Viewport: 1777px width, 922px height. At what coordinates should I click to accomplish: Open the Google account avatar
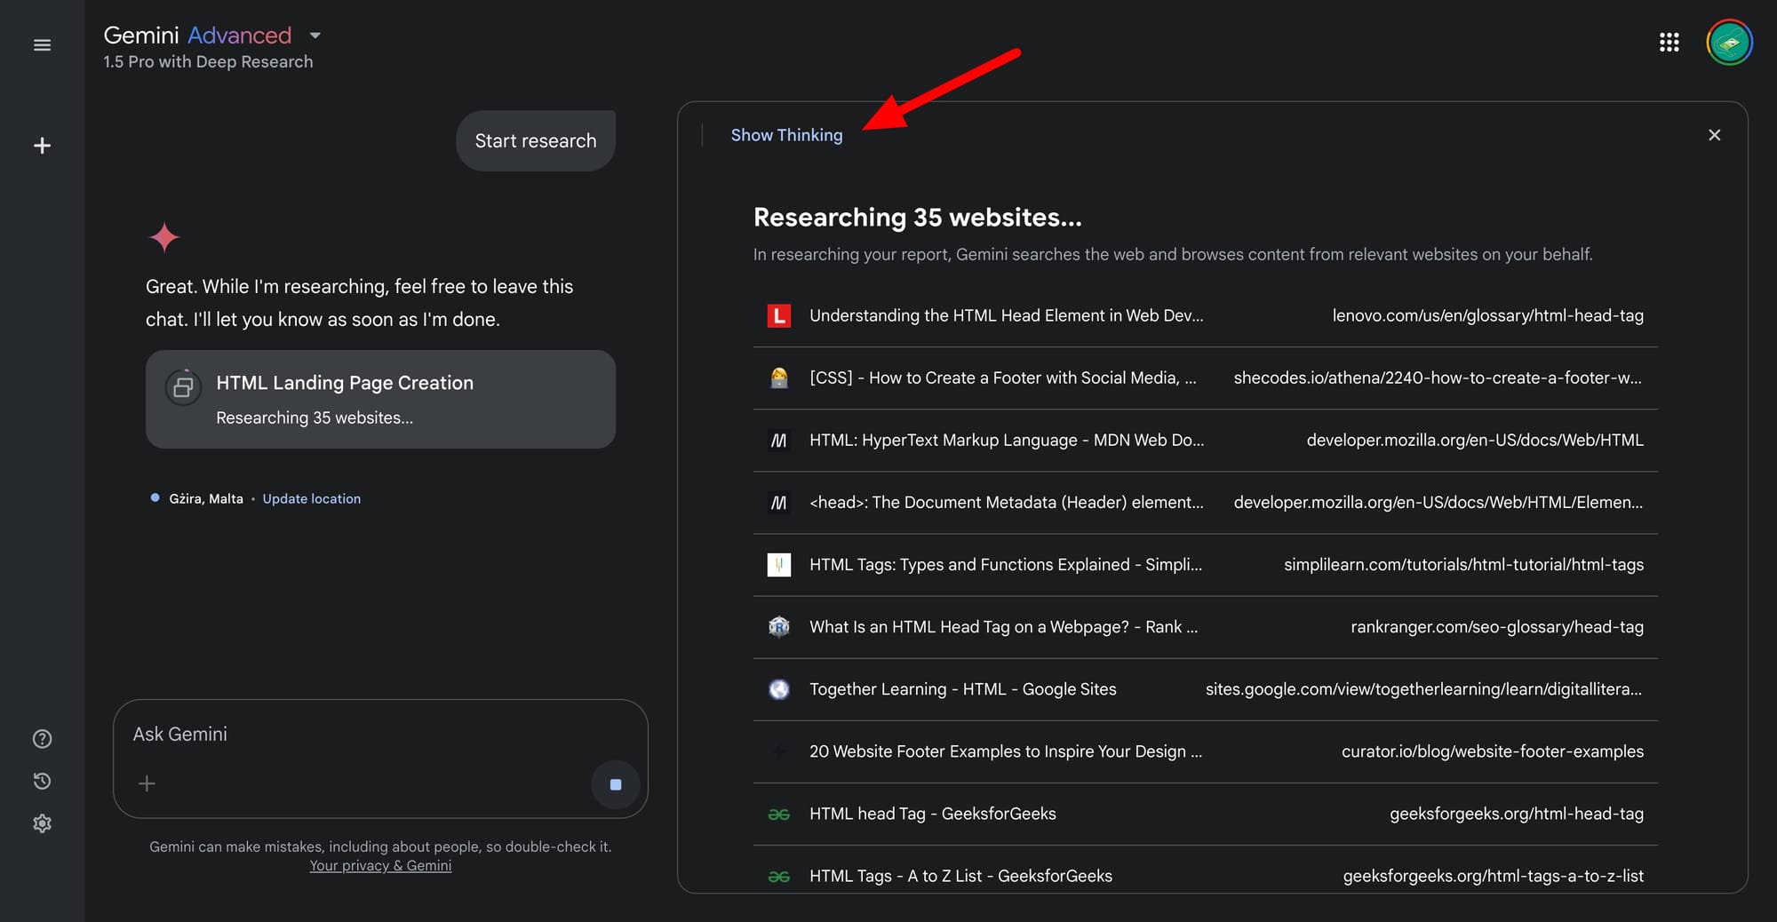pos(1729,42)
